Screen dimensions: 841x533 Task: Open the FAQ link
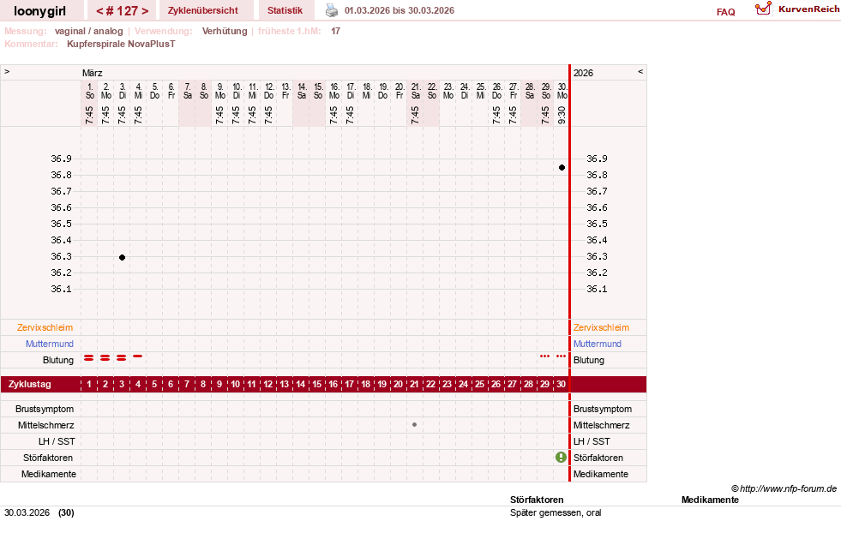(725, 12)
